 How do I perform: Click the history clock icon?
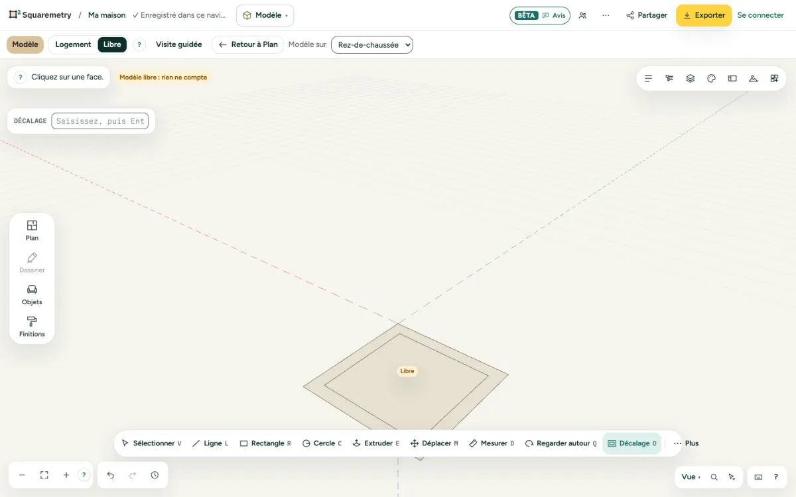(x=155, y=475)
